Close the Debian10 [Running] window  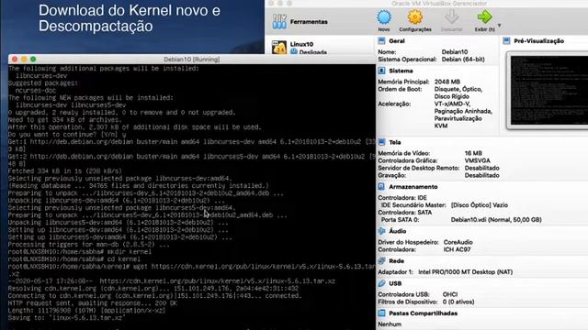pos(15,59)
